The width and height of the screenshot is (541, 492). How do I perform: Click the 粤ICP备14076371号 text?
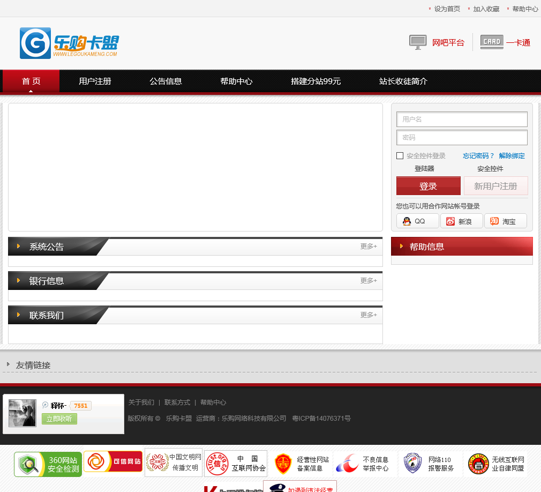(321, 418)
